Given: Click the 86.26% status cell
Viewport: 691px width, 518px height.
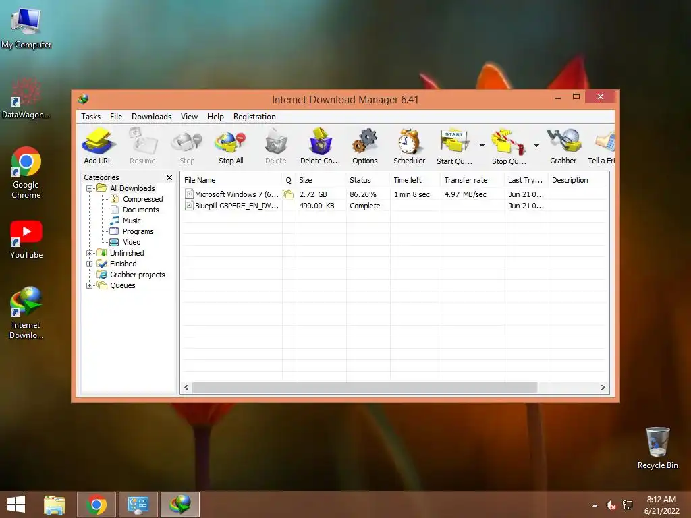Looking at the screenshot, I should pyautogui.click(x=362, y=194).
